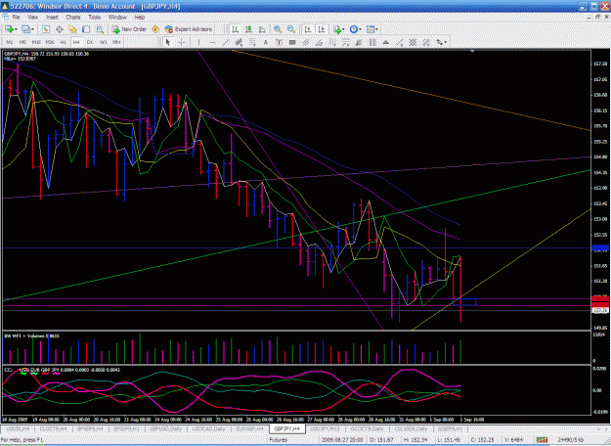Viewport: 611px width, 446px height.
Task: Switch to candlestick chart mode
Action: point(248,29)
